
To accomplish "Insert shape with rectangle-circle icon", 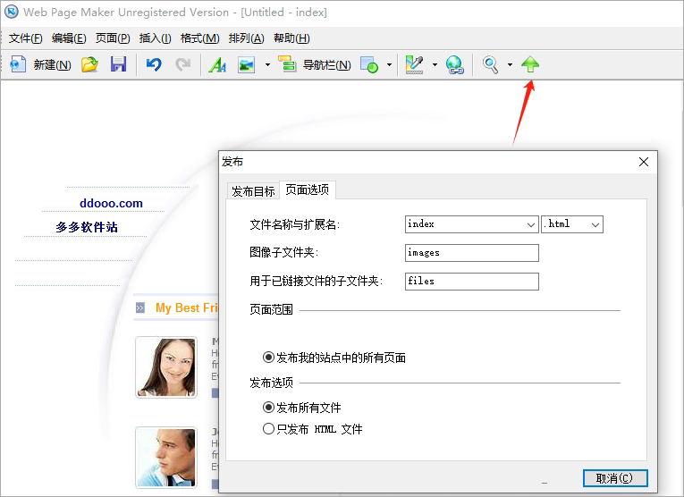I will [369, 64].
